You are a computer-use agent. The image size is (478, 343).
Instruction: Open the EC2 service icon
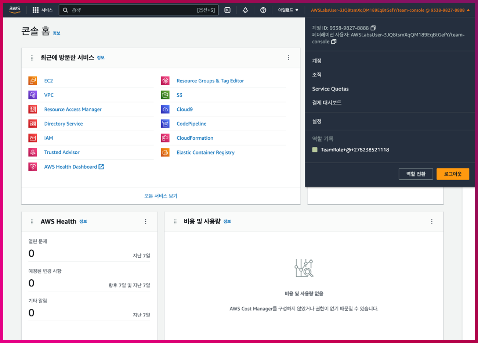tap(33, 81)
